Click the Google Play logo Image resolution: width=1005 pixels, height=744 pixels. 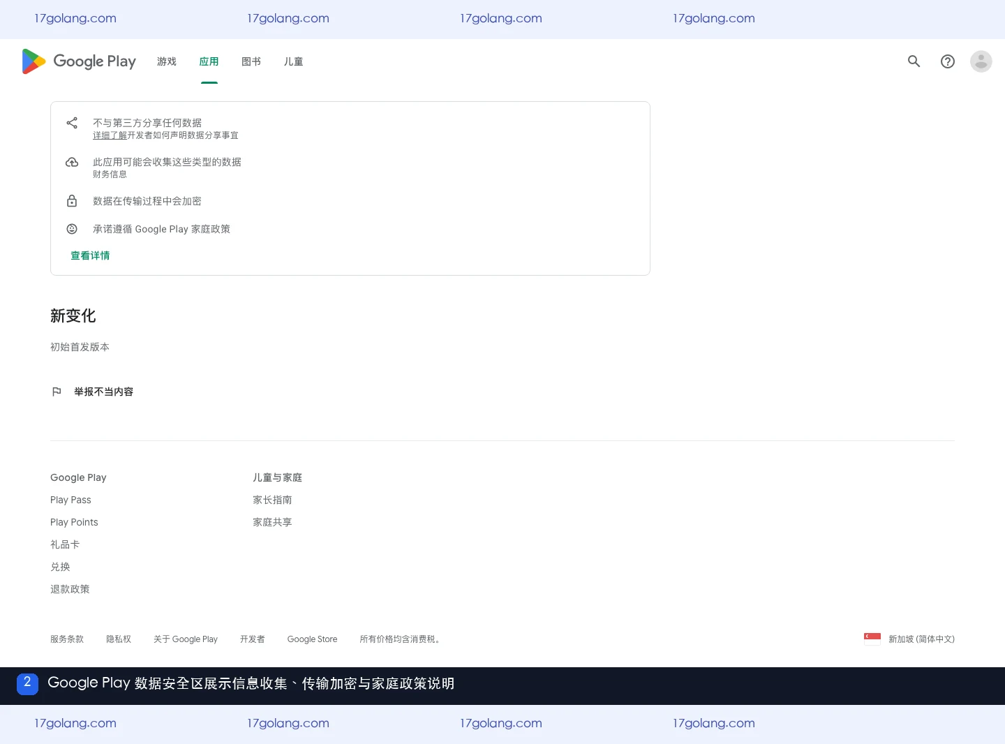(79, 61)
